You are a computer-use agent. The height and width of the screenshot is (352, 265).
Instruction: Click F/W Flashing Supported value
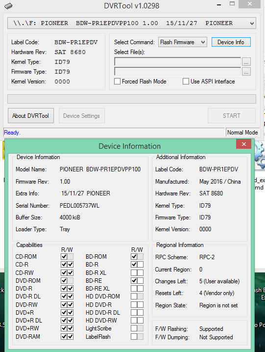[x=211, y=329]
